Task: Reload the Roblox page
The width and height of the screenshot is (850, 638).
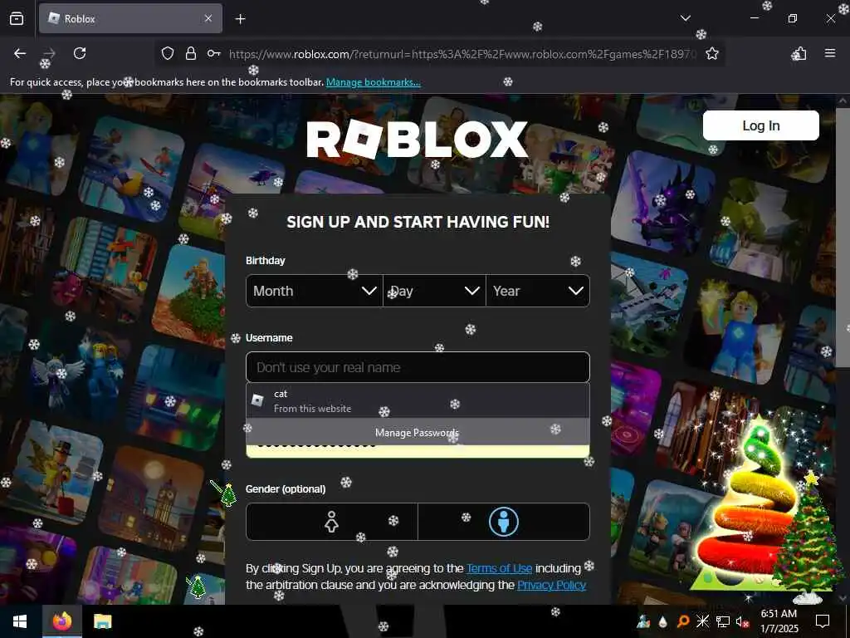Action: click(80, 53)
